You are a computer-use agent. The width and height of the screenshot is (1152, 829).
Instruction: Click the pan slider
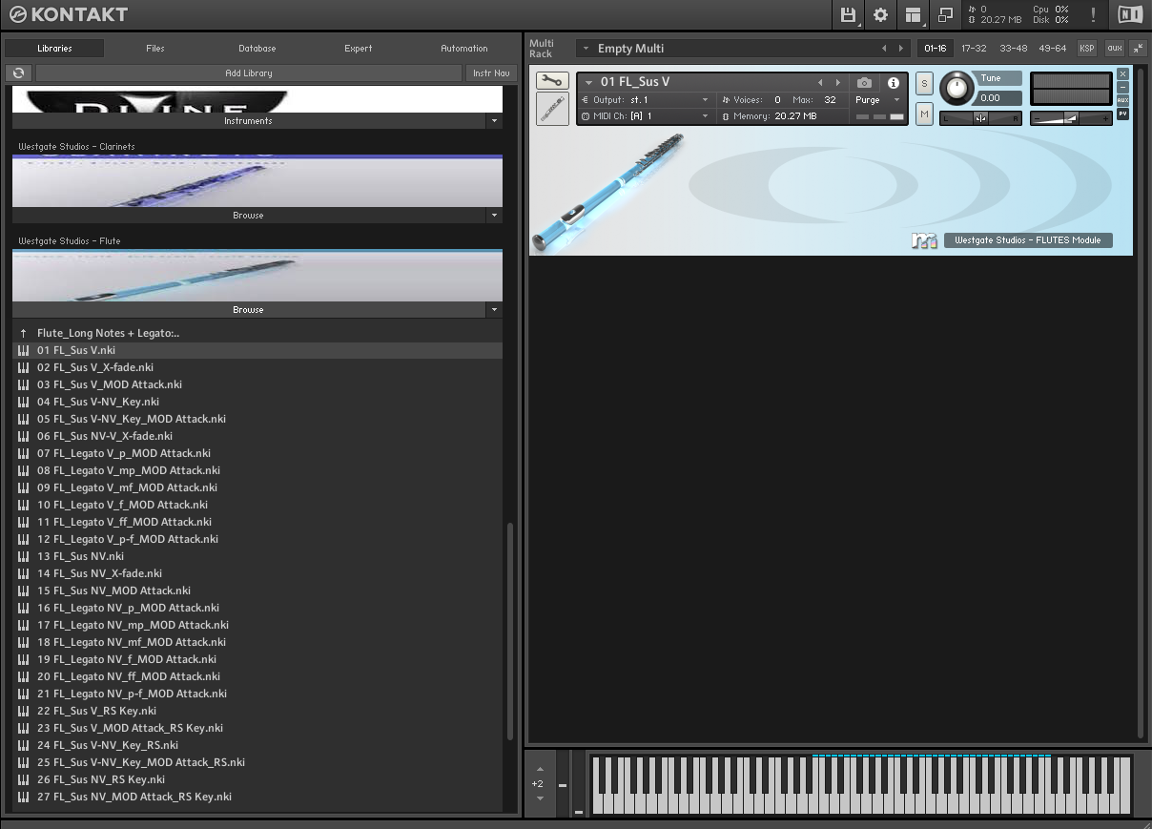click(980, 118)
